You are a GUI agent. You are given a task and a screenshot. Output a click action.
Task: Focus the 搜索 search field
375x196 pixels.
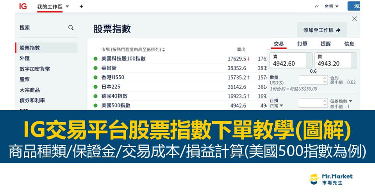pos(46,28)
